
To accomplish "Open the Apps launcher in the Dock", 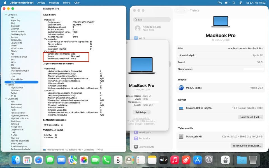I will [x=27, y=160].
